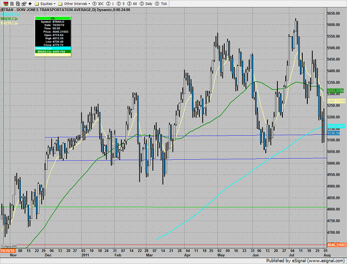Click the orange 10/26/10 date marker
This screenshot has width=347, height=264.
(x=8, y=251)
